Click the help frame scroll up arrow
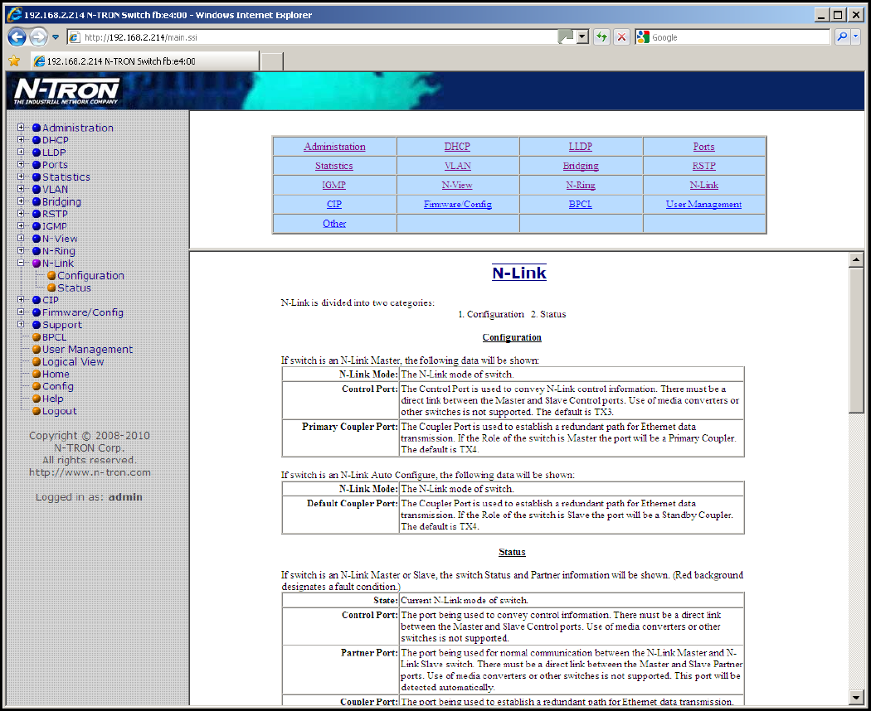Screen dimensions: 871x711 coord(856,259)
